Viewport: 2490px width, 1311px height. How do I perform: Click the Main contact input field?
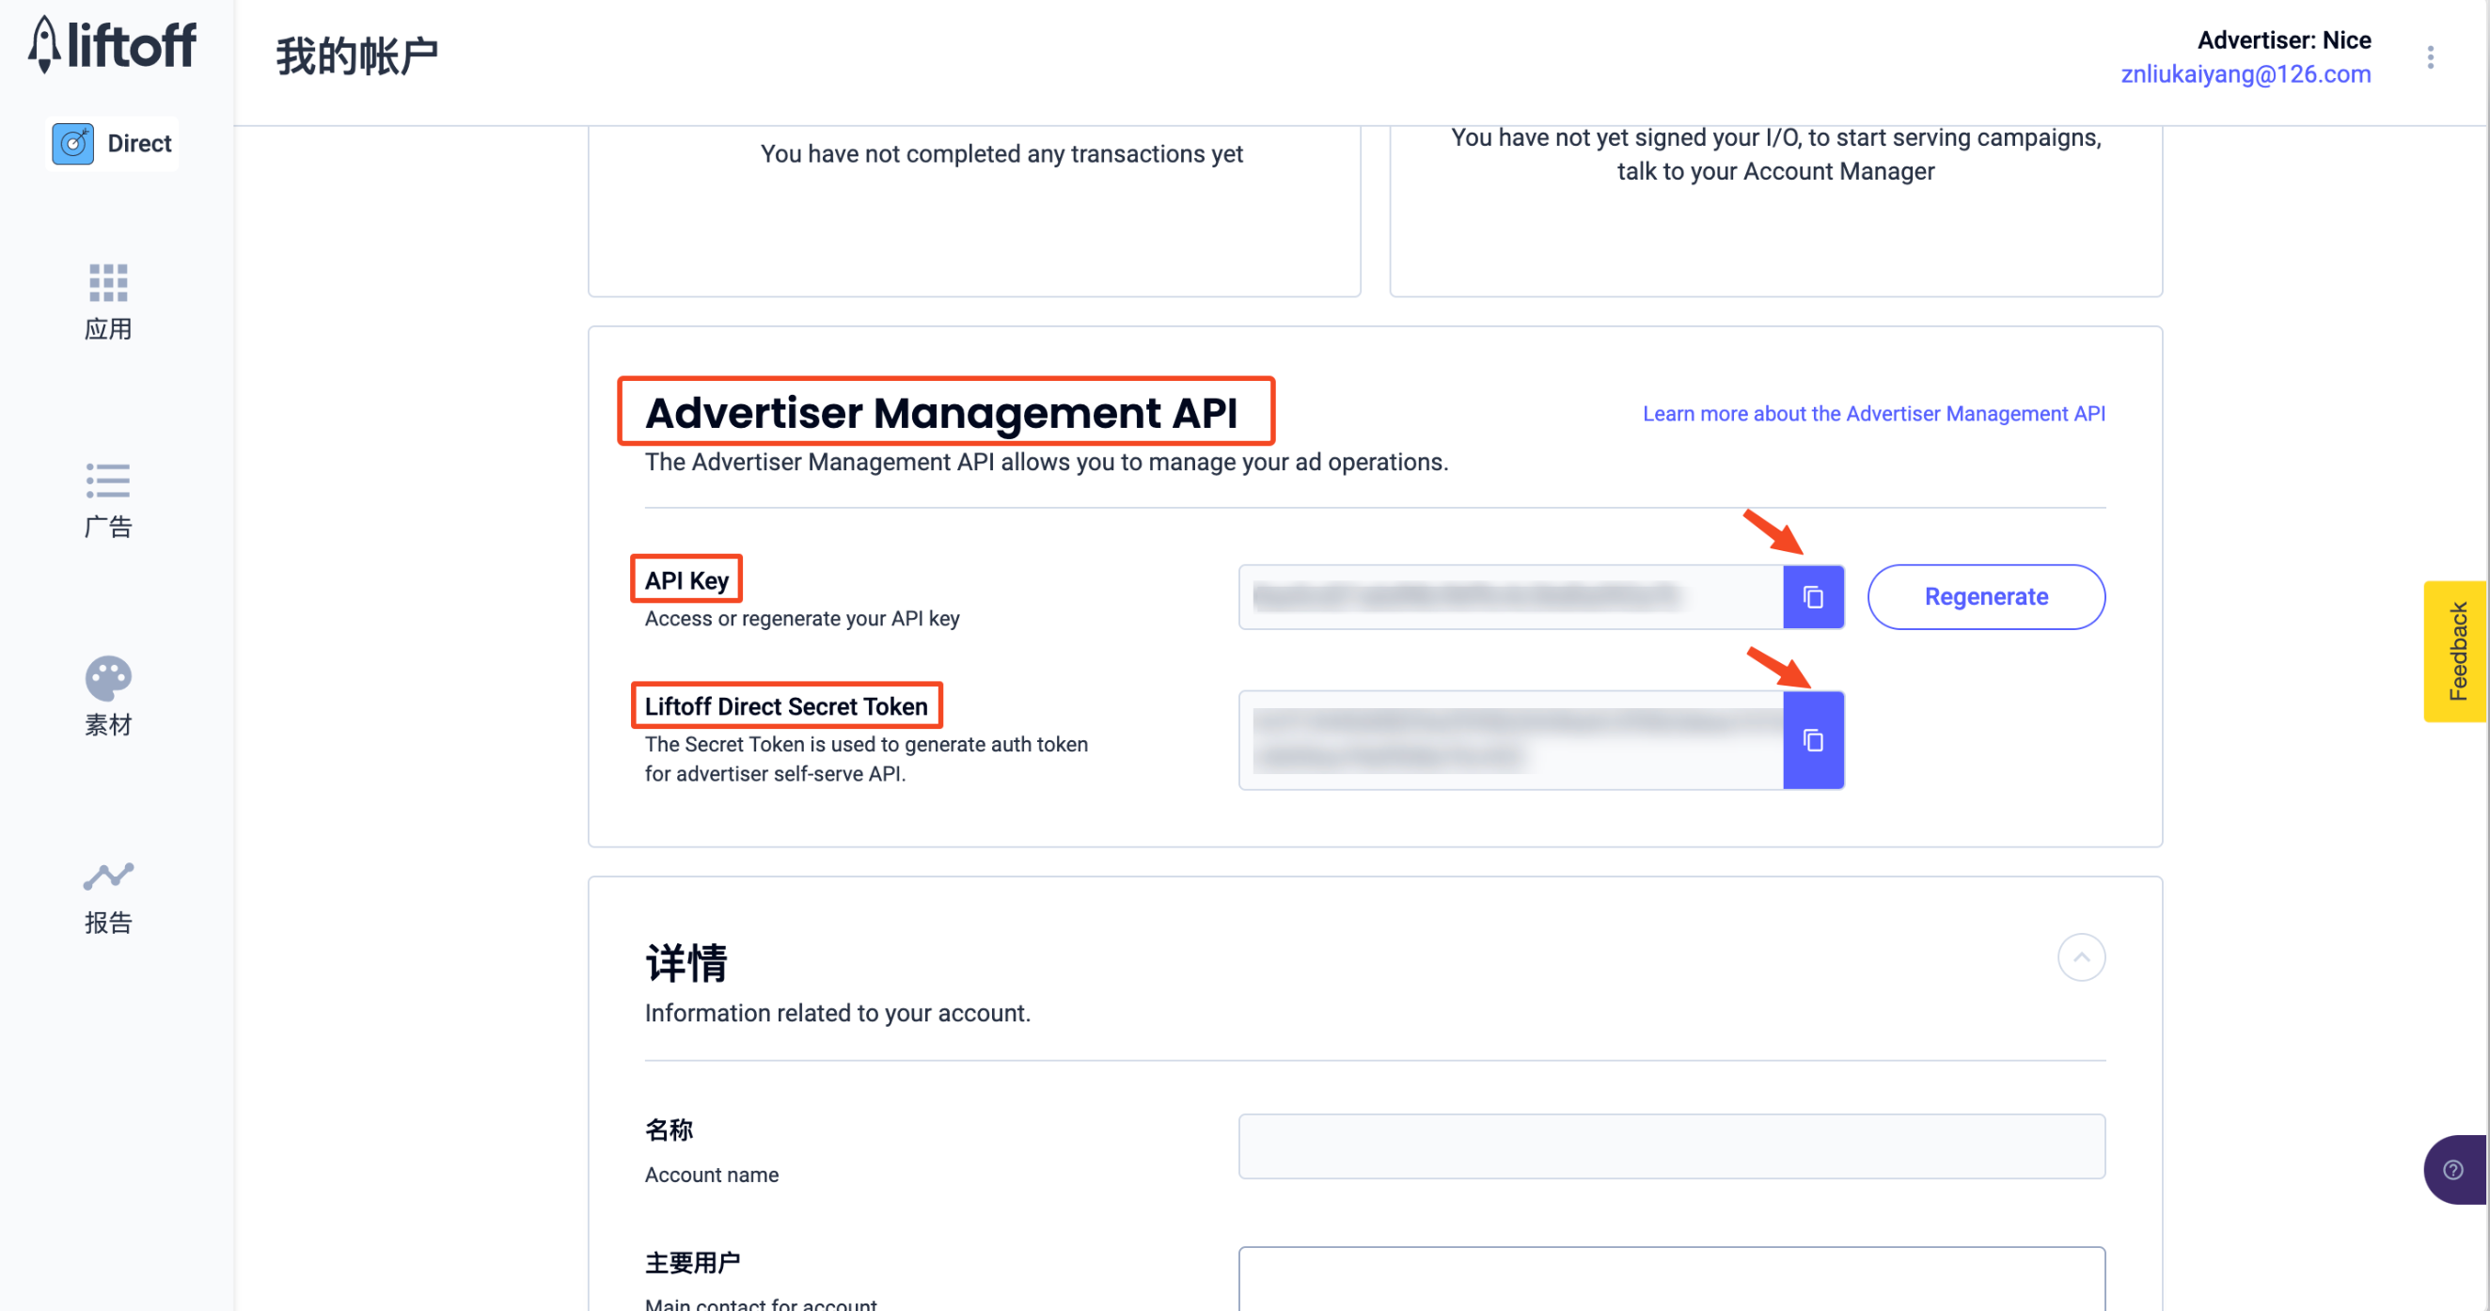(x=1671, y=1278)
